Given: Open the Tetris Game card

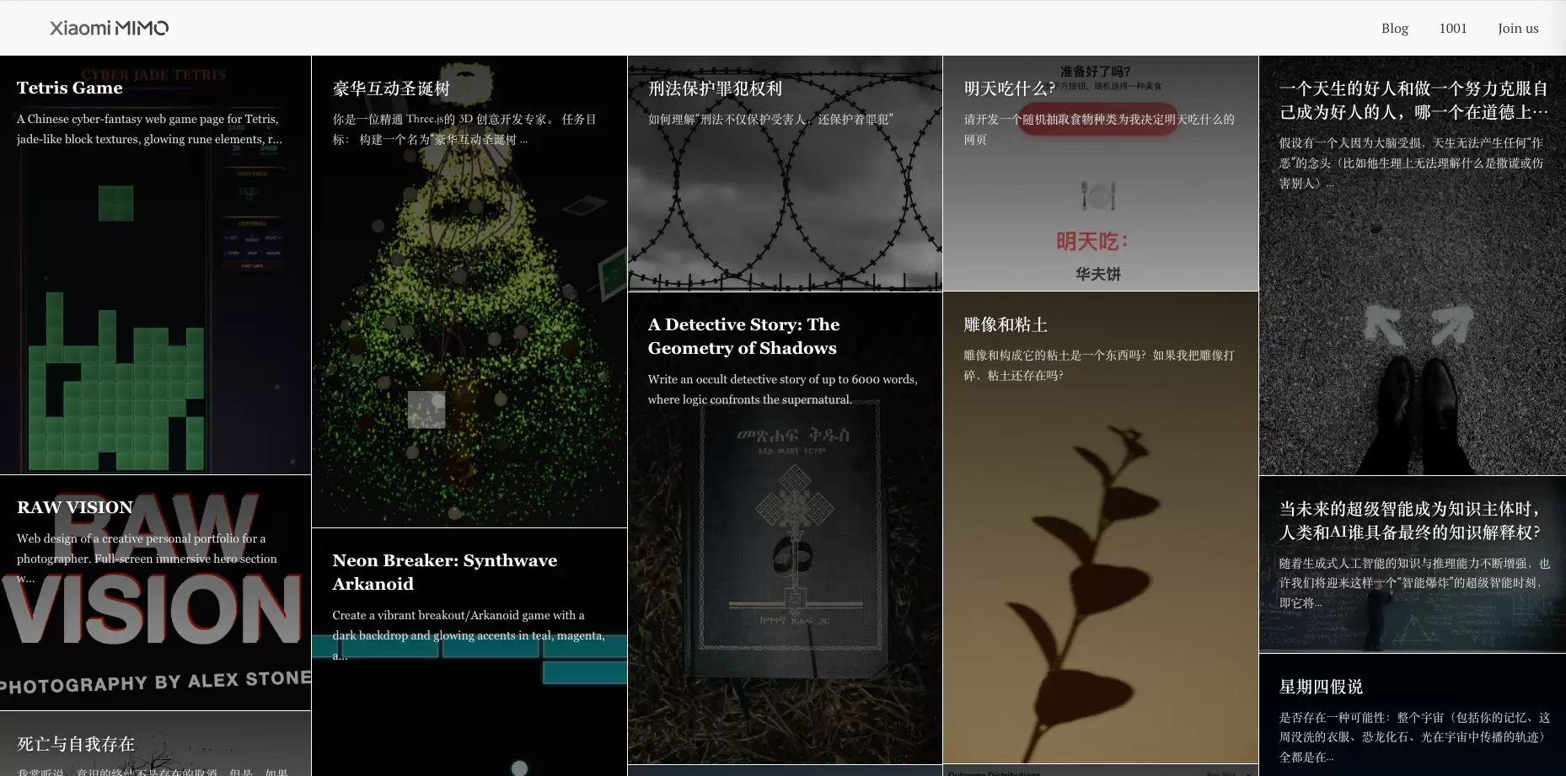Looking at the screenshot, I should point(70,88).
